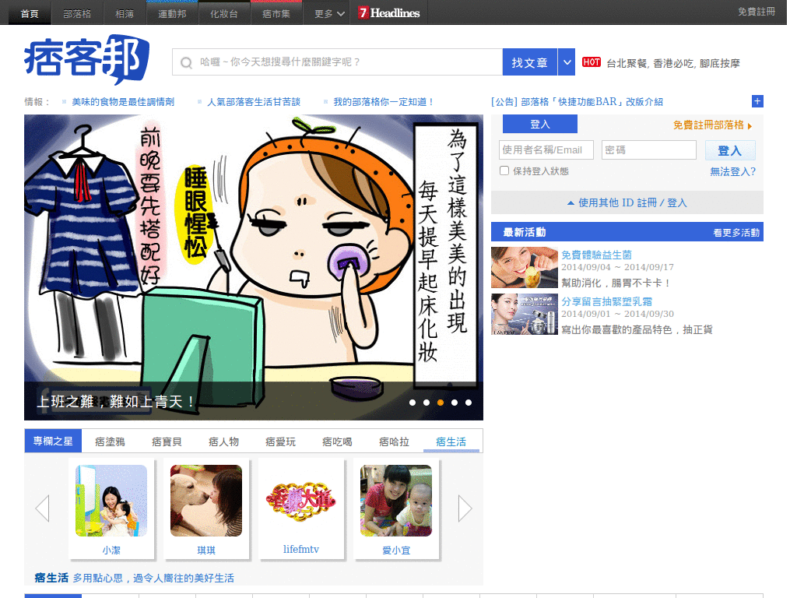This screenshot has height=598, width=797.
Task: Collapse the 使用其他 ID 註冊/登入 section
Action: tap(627, 203)
